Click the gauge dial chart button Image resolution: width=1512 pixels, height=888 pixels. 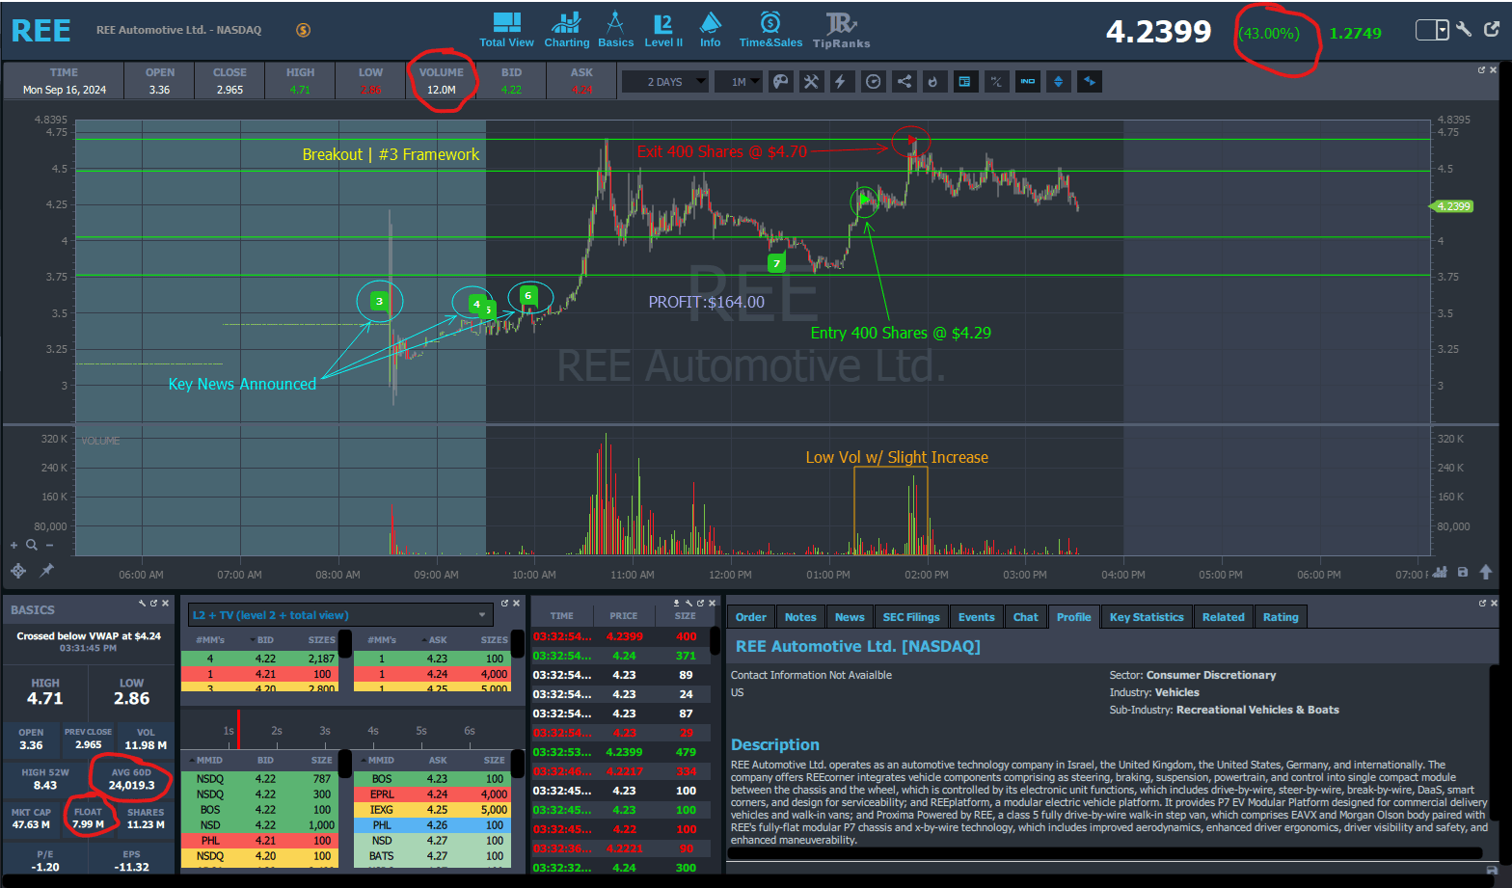[873, 82]
